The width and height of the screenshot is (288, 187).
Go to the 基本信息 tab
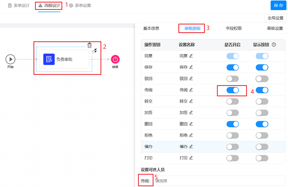[x=151, y=28]
